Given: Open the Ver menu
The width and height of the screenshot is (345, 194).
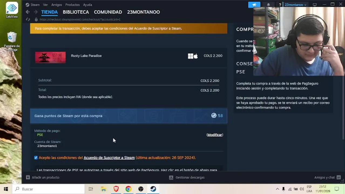Looking at the screenshot, I should (45, 5).
